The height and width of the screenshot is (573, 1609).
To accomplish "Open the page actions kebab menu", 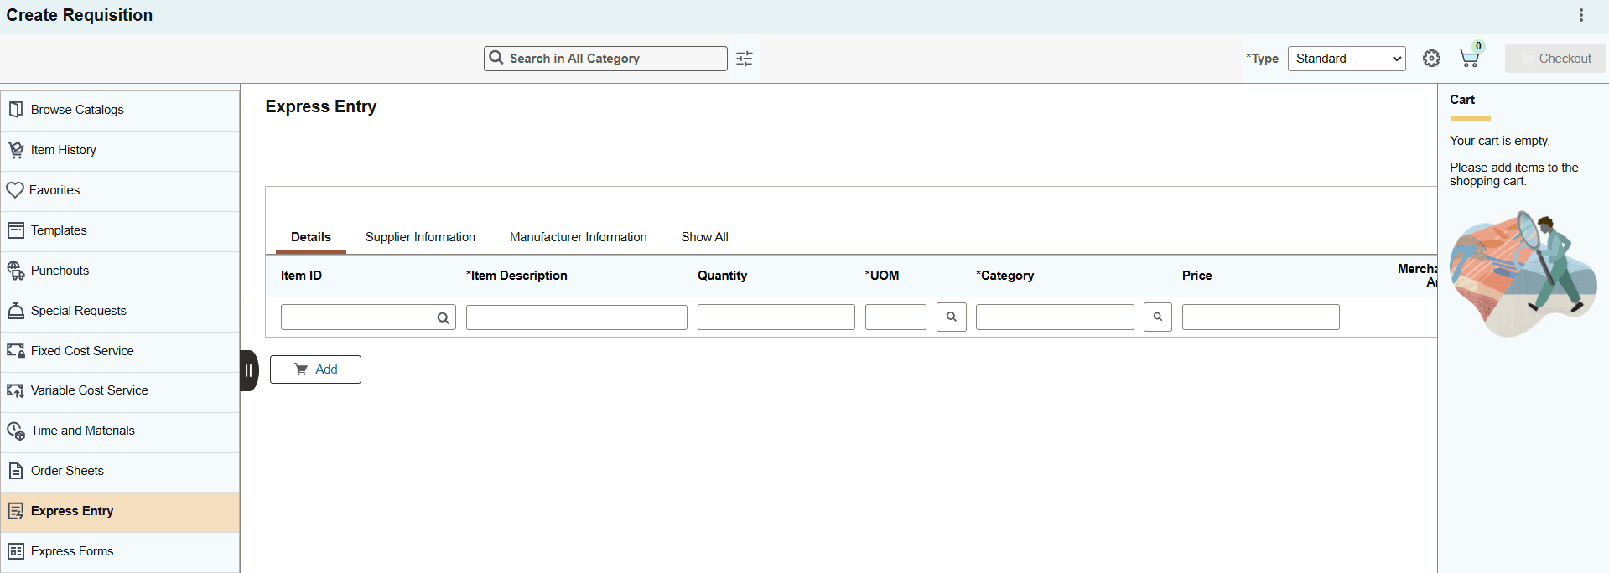I will pos(1581,15).
